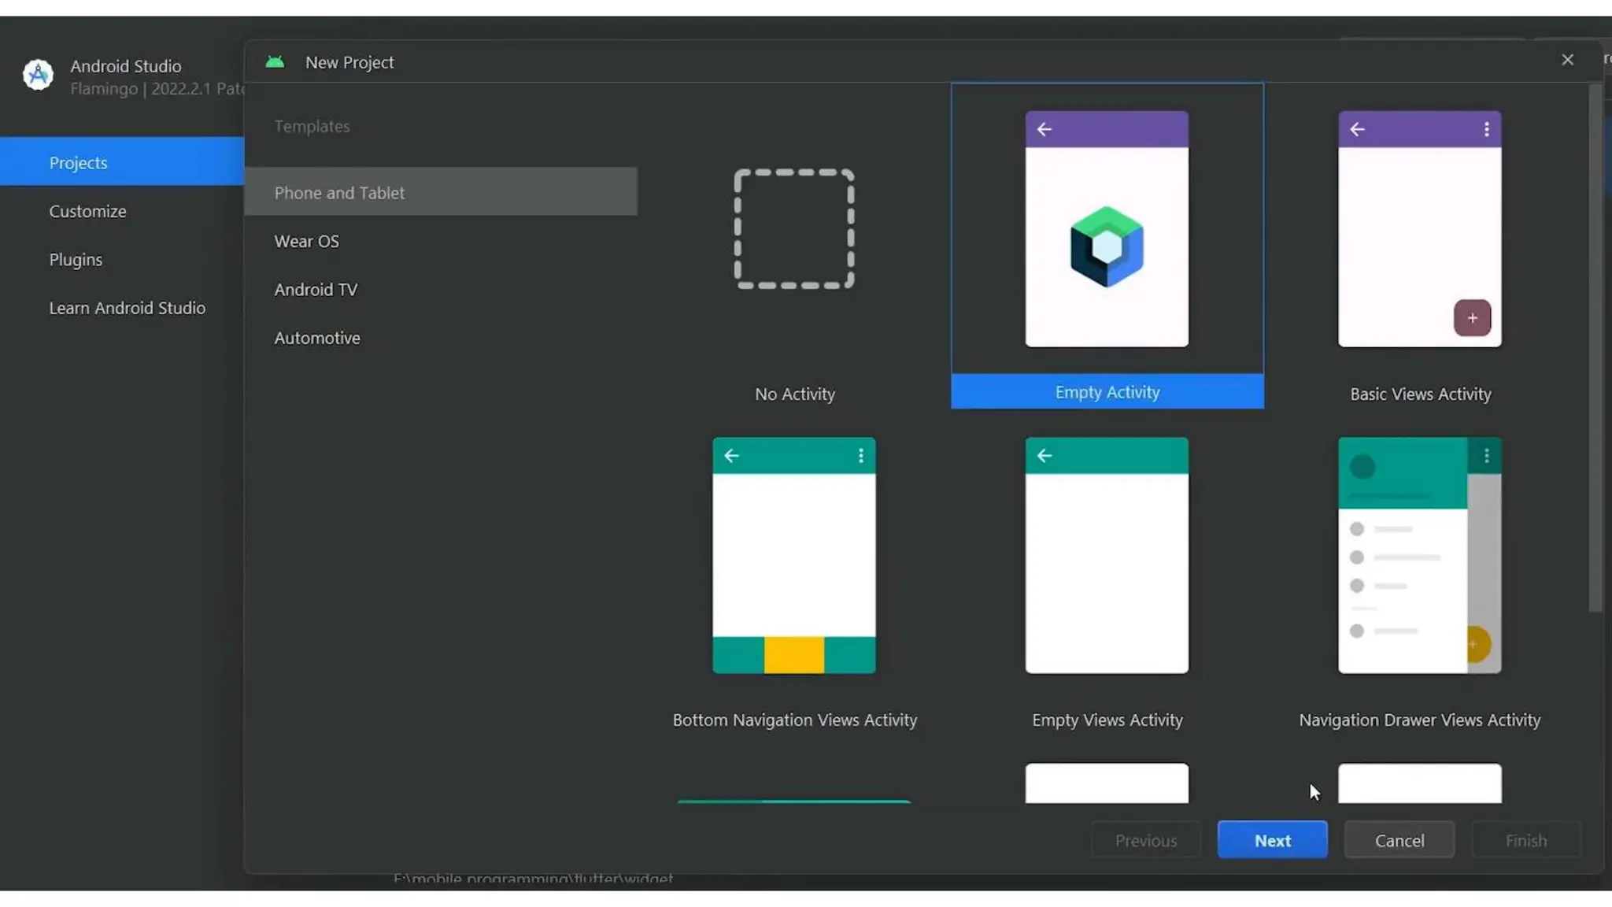Choose the Empty Views Activity template
This screenshot has width=1612, height=907.
[x=1107, y=555]
